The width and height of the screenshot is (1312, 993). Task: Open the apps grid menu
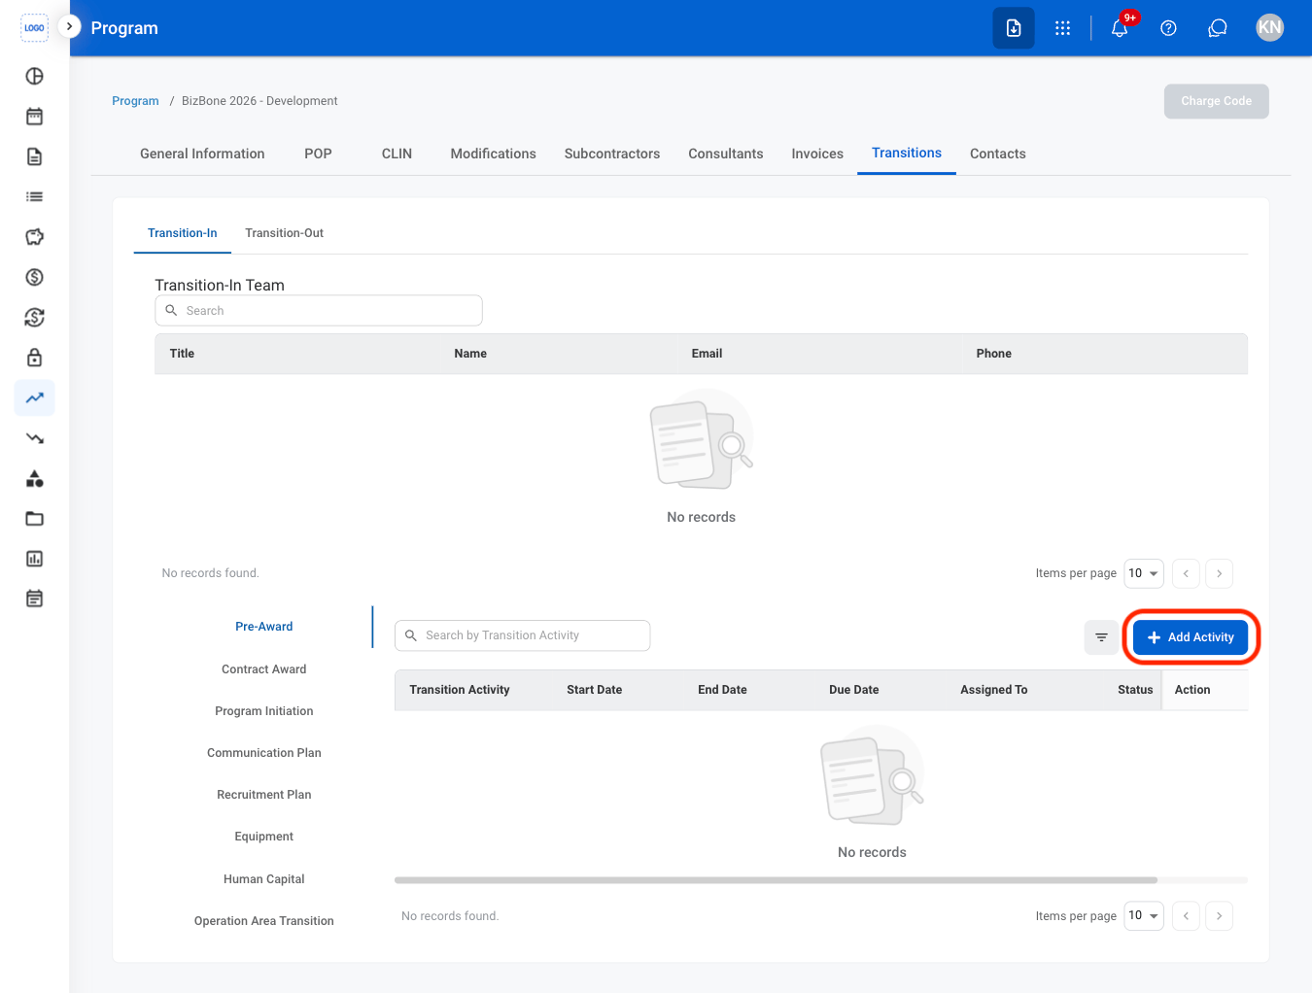click(x=1062, y=28)
